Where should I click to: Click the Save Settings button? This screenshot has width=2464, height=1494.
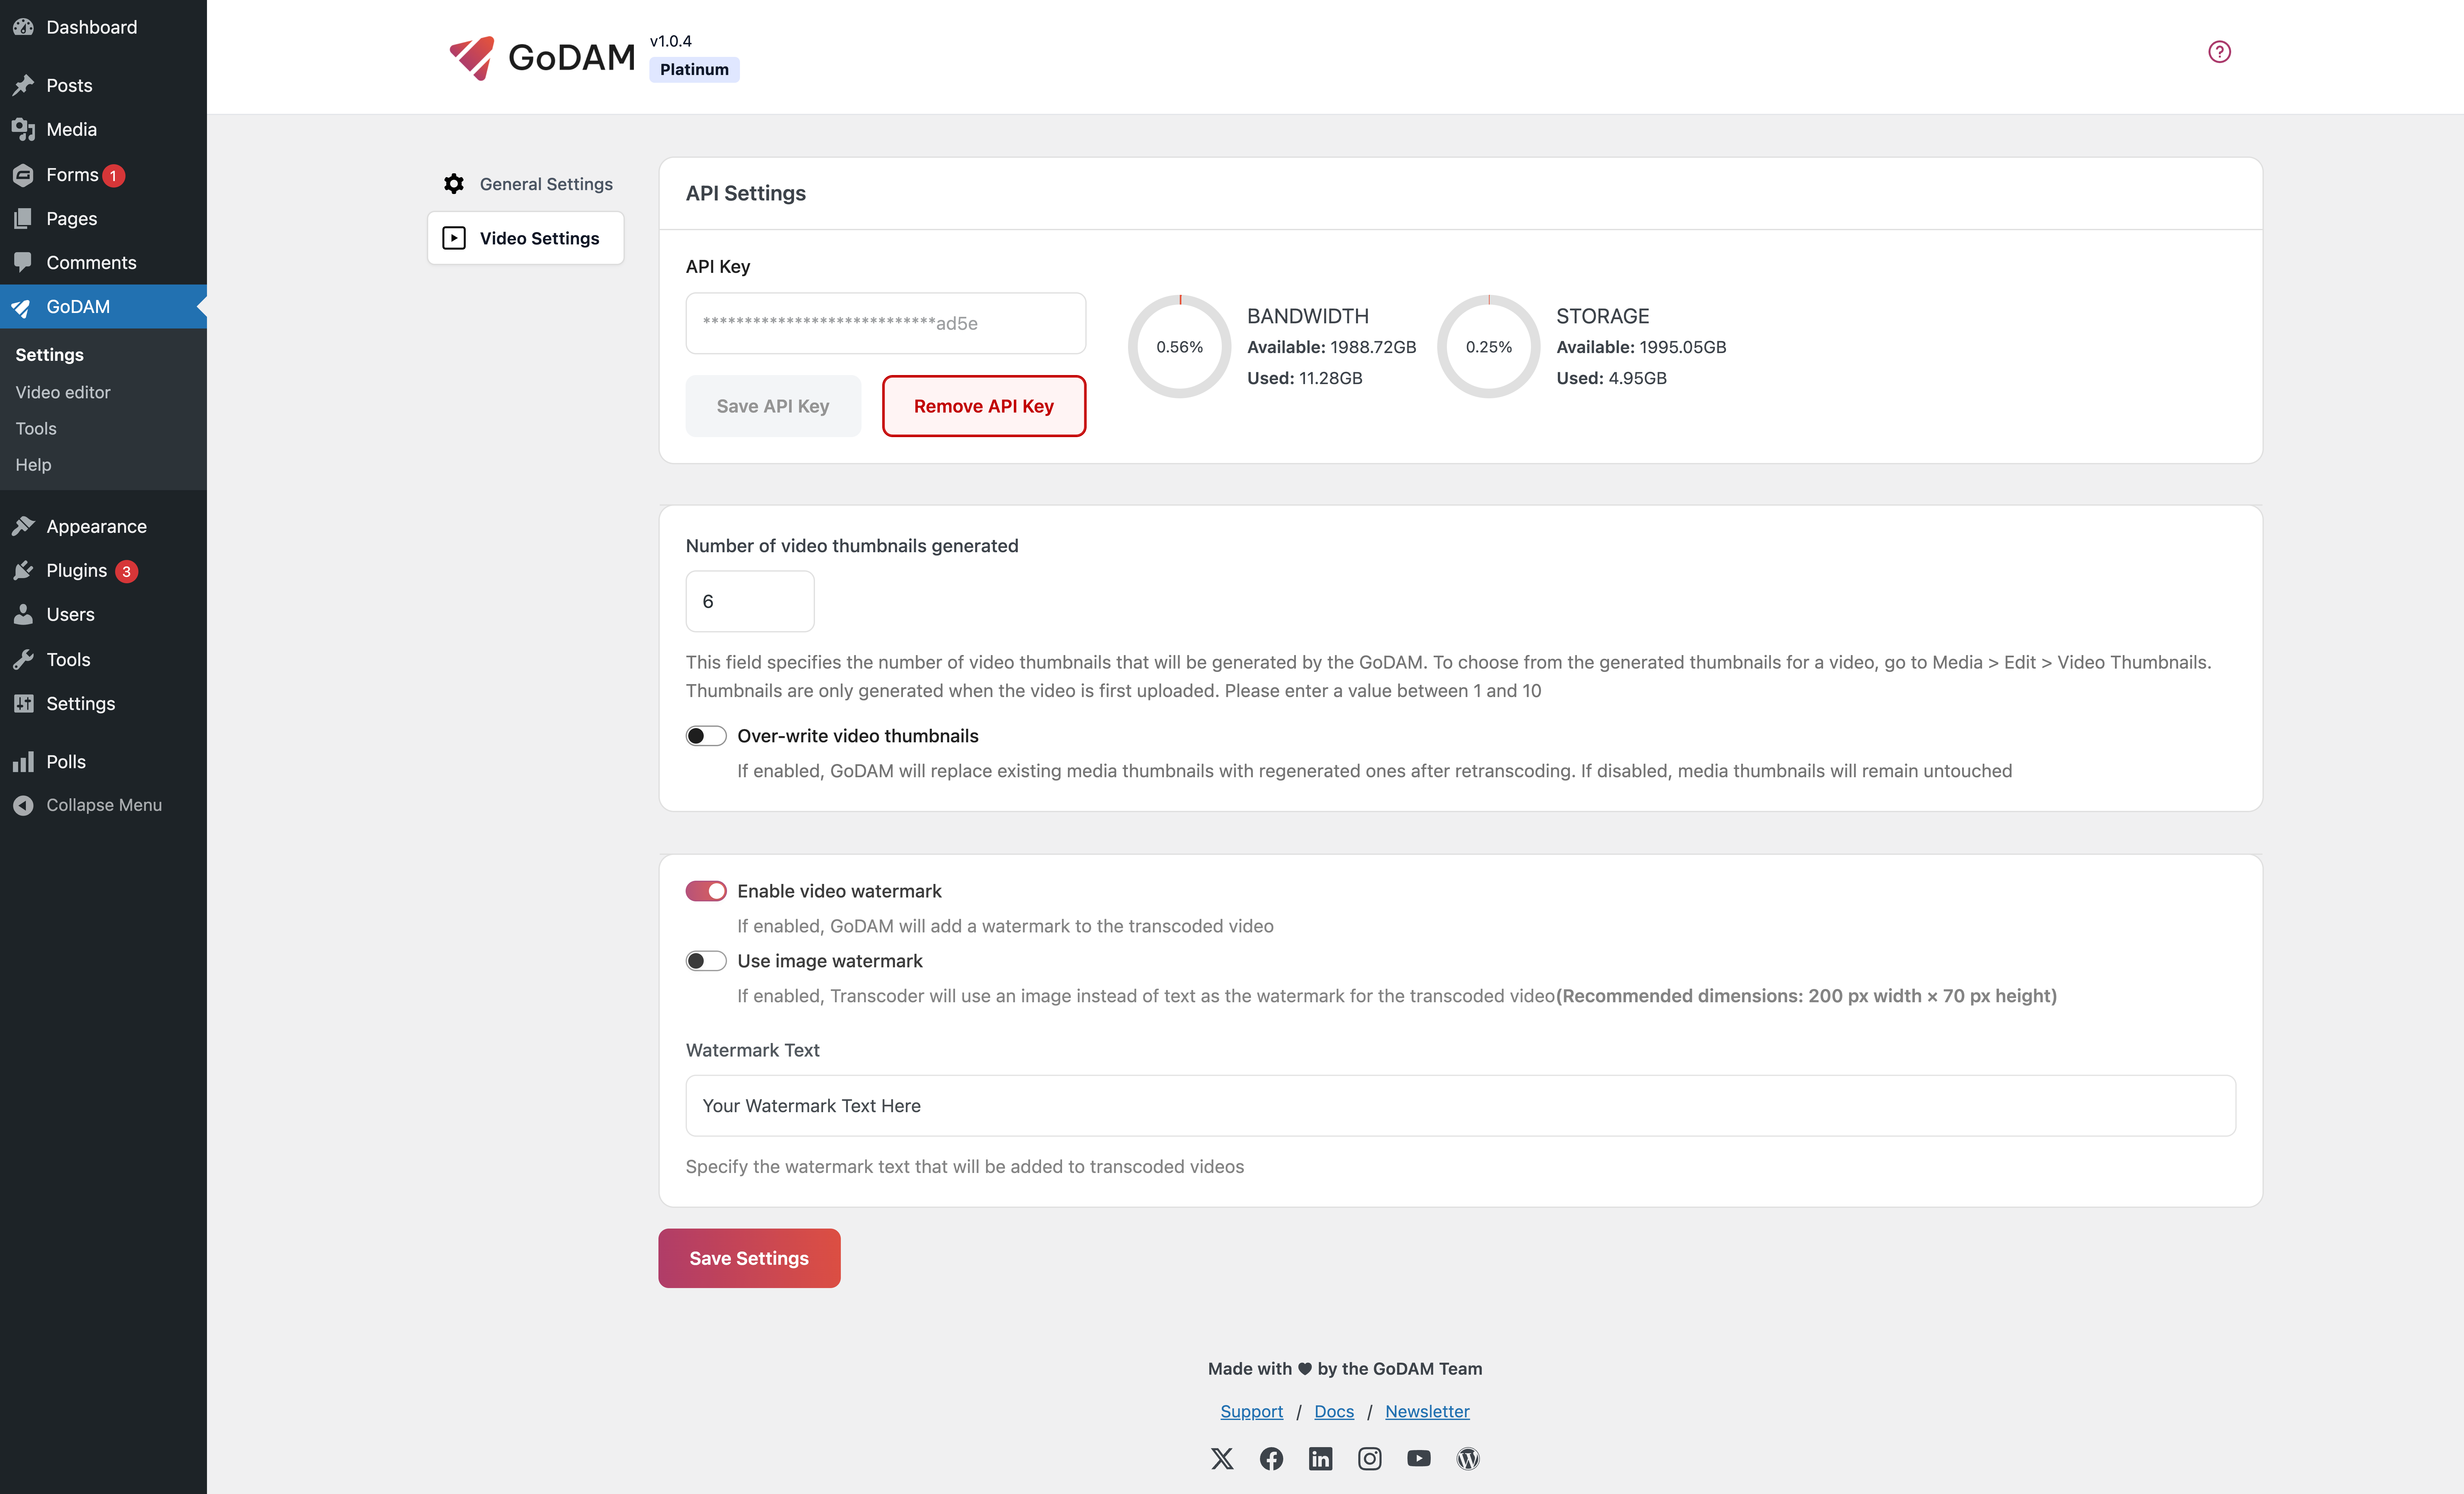pos(749,1258)
